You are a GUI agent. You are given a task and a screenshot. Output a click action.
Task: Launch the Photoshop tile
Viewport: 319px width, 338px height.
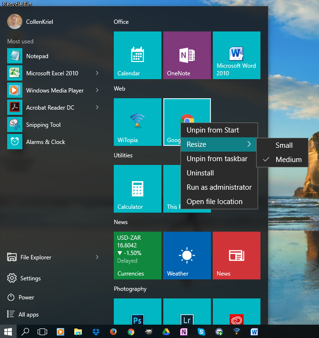[x=137, y=311]
